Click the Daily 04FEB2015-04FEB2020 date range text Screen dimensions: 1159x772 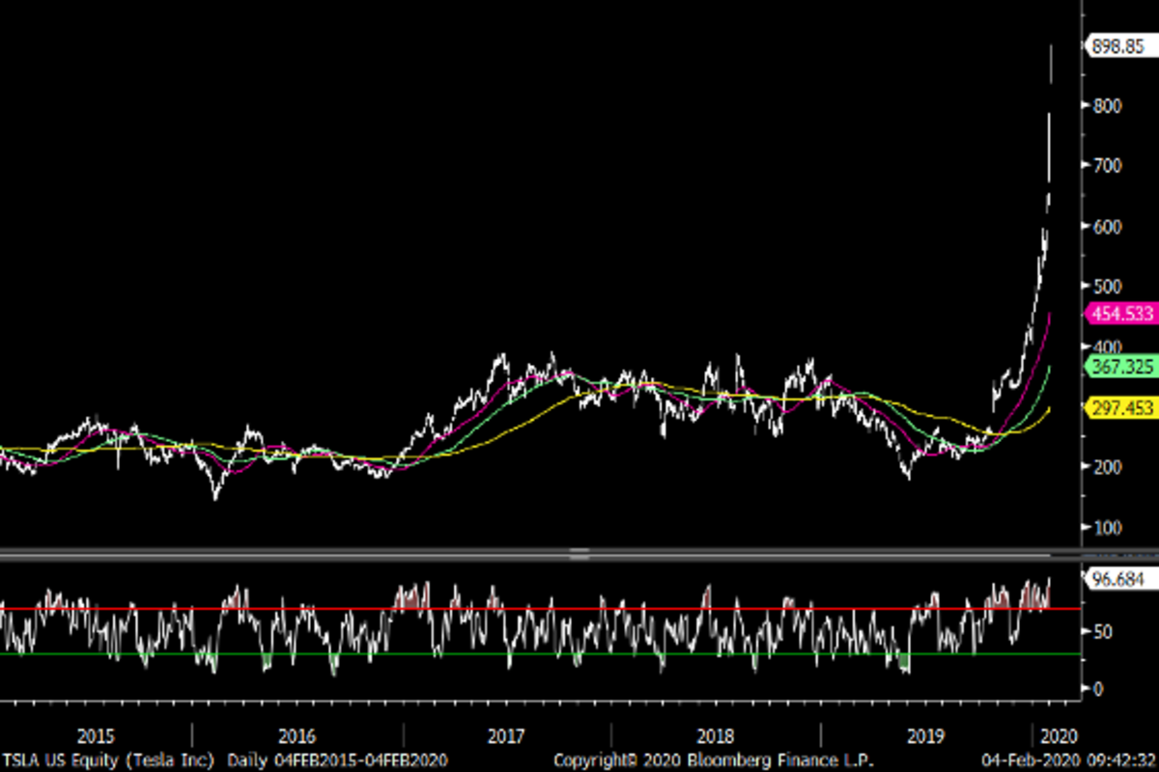[337, 760]
